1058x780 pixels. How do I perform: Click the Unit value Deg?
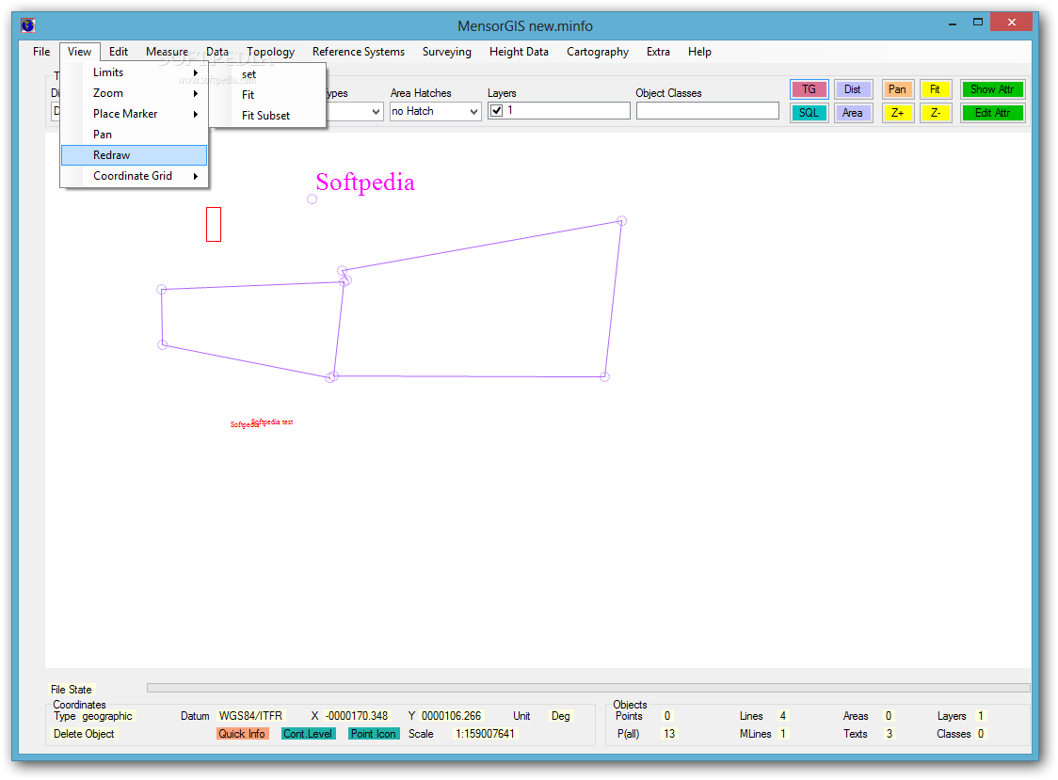pos(561,716)
